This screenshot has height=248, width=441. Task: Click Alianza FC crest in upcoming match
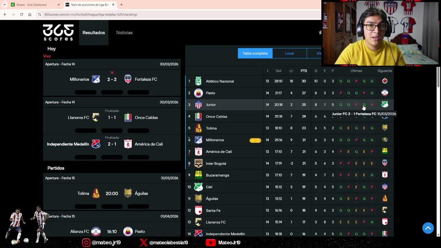(96, 231)
